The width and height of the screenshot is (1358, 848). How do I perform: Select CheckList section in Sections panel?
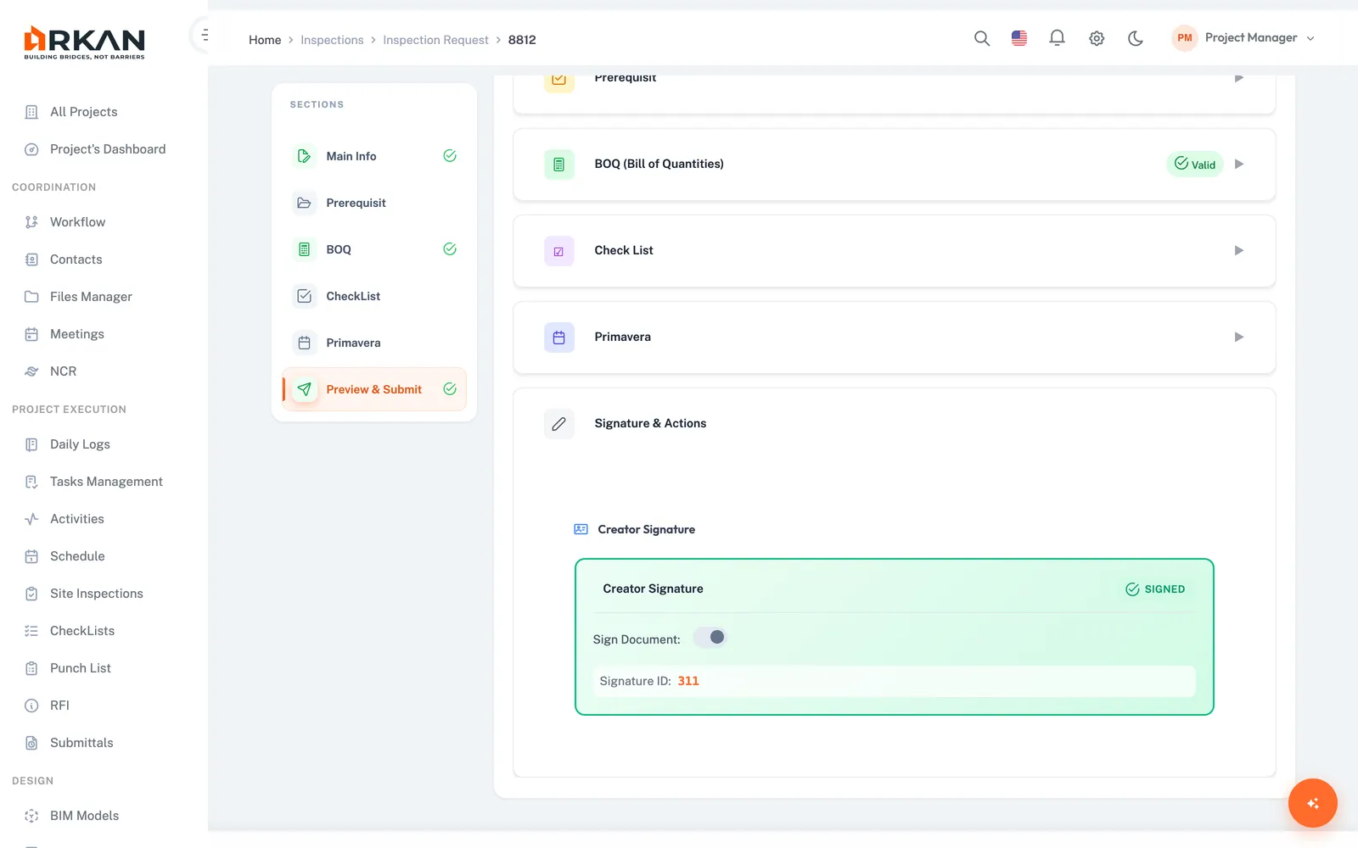[374, 296]
